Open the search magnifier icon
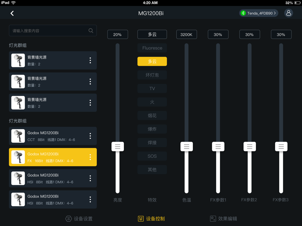Screen dimensions: 302x226 pyautogui.click(x=91, y=30)
